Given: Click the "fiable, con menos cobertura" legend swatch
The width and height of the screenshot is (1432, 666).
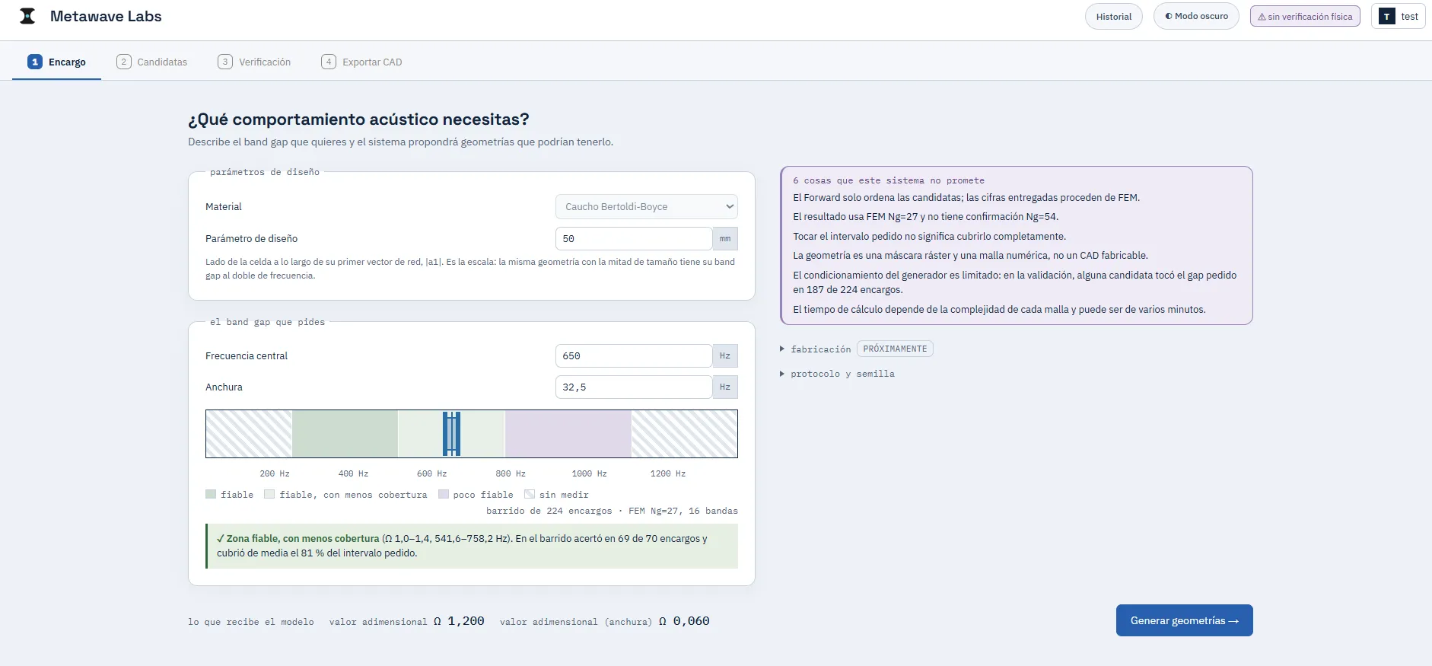Looking at the screenshot, I should (x=269, y=494).
